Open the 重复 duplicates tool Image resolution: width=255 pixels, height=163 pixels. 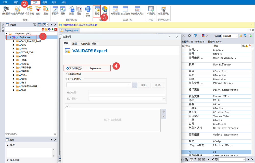coord(46,9)
